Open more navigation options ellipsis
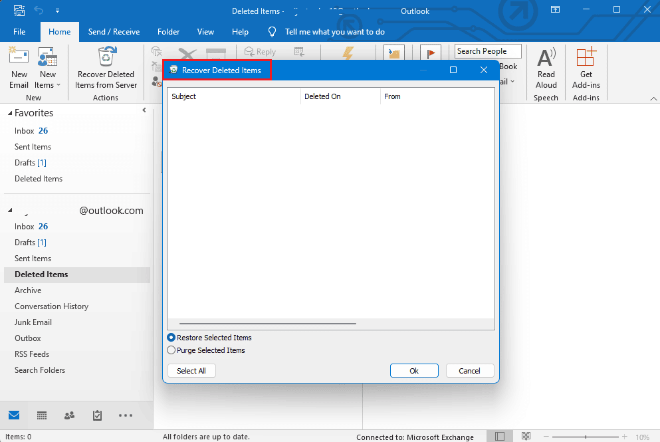 (x=126, y=415)
